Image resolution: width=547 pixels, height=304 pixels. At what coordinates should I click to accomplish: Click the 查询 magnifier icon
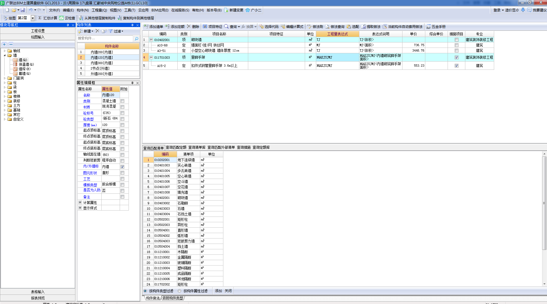pyautogui.click(x=226, y=26)
